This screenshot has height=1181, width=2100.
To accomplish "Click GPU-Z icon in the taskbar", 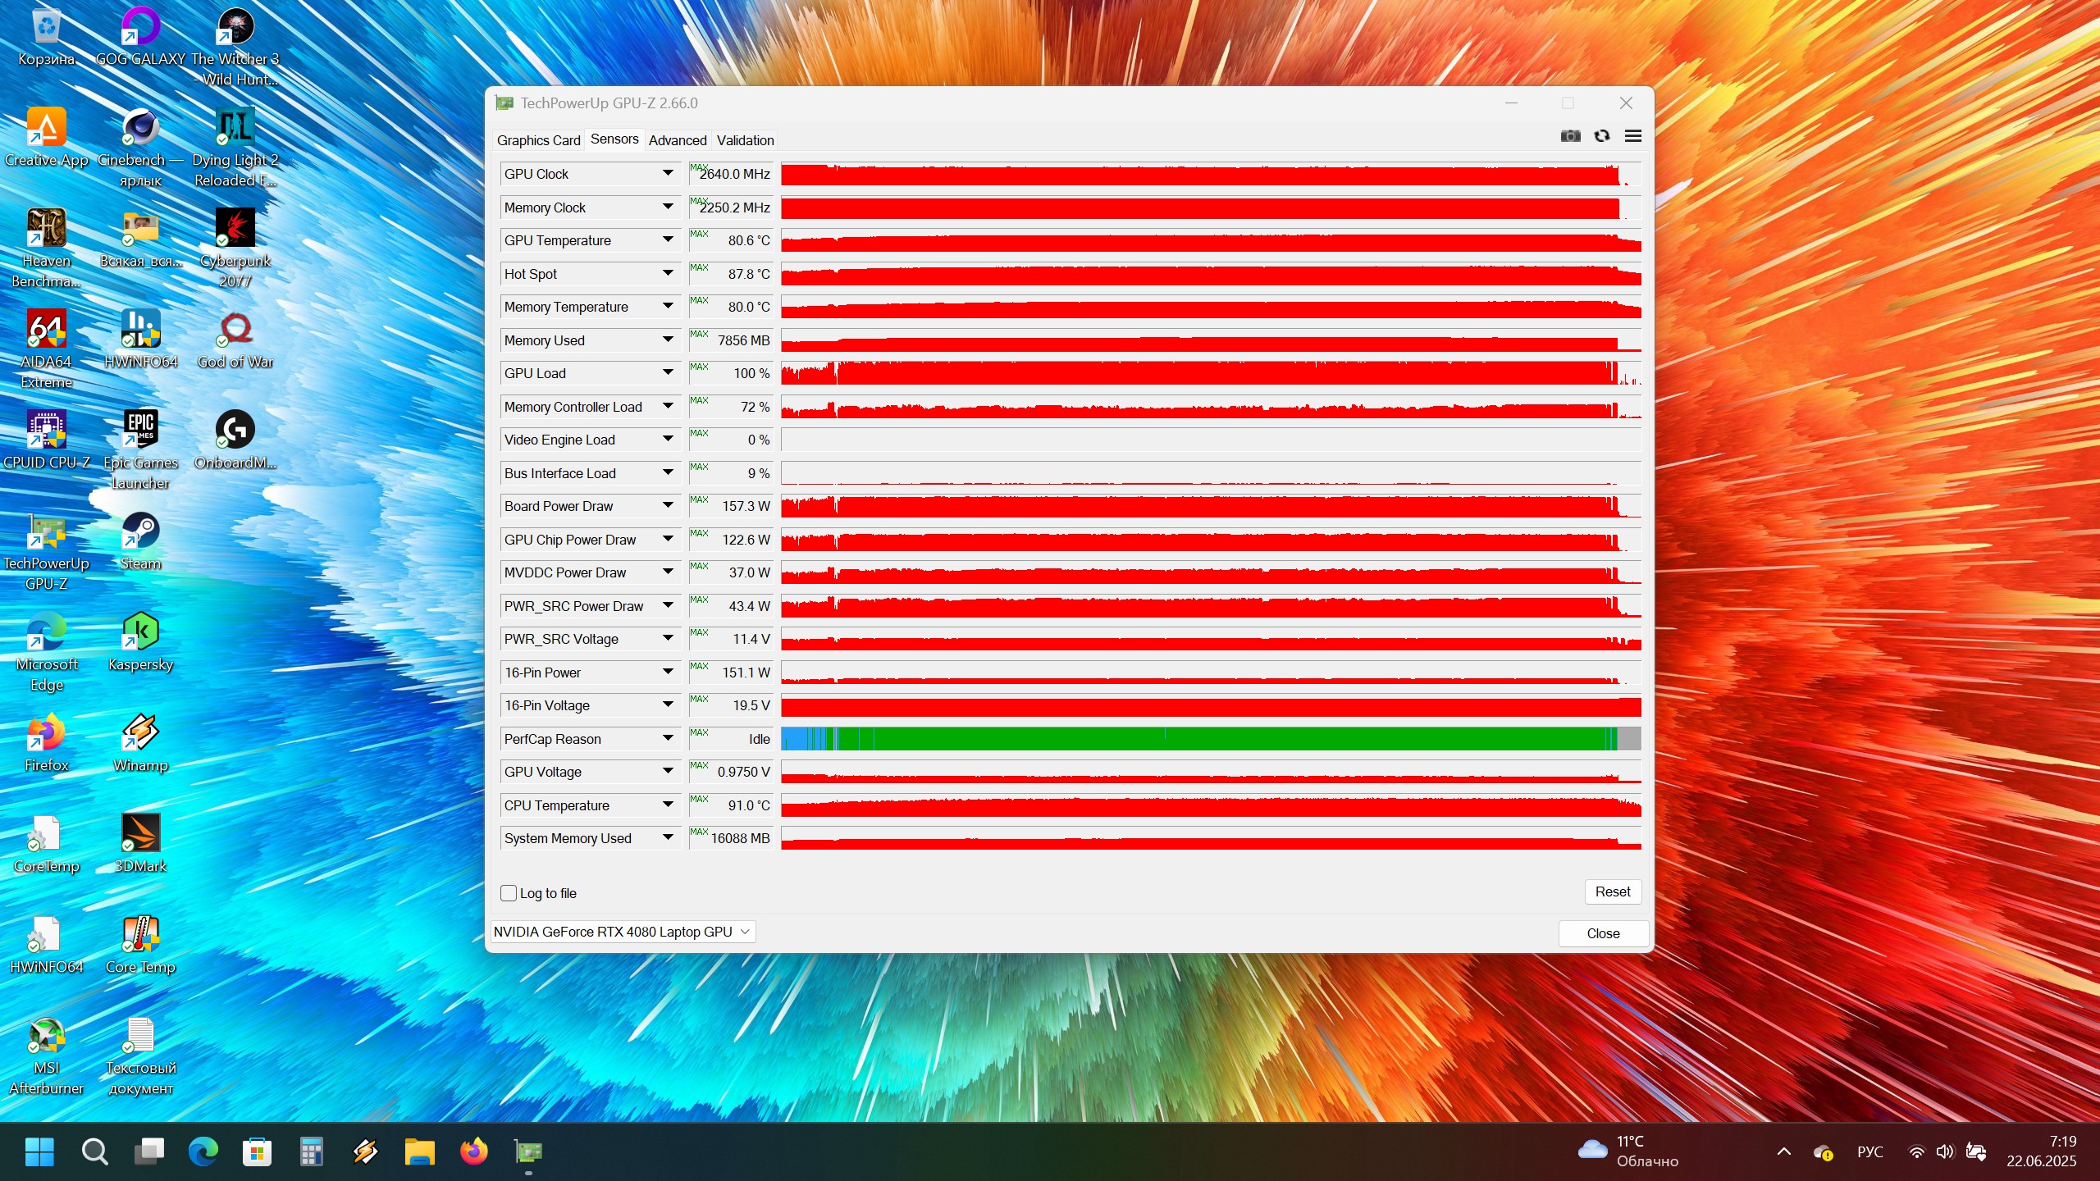I will click(x=528, y=1152).
